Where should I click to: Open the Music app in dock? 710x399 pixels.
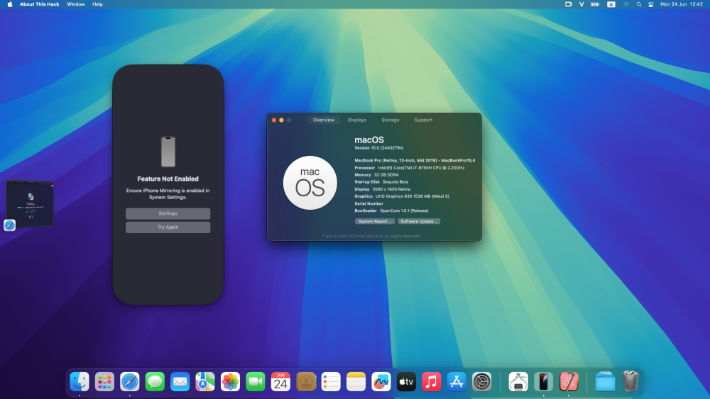click(432, 382)
